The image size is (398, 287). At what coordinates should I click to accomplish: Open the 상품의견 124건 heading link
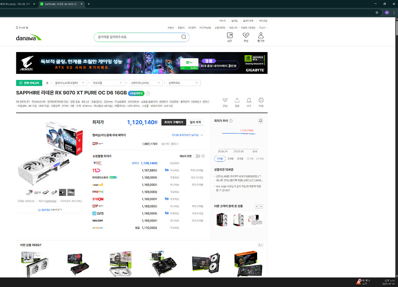[223, 170]
